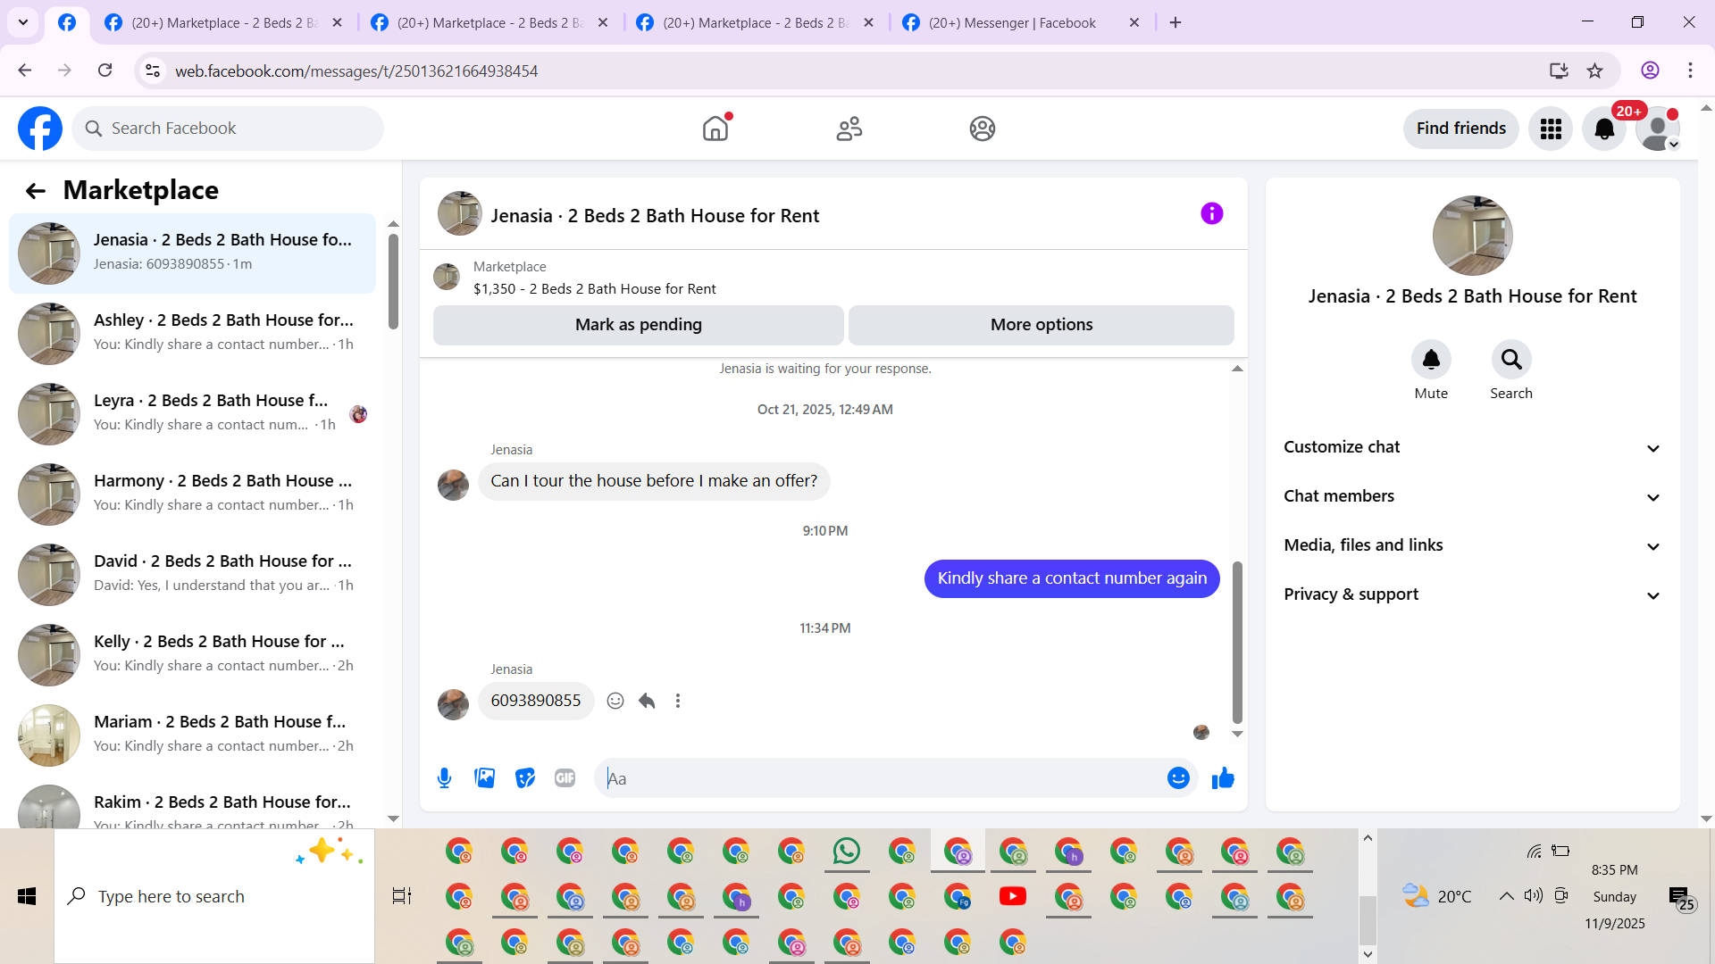Attach a photo or file
The height and width of the screenshot is (964, 1715).
click(x=485, y=778)
